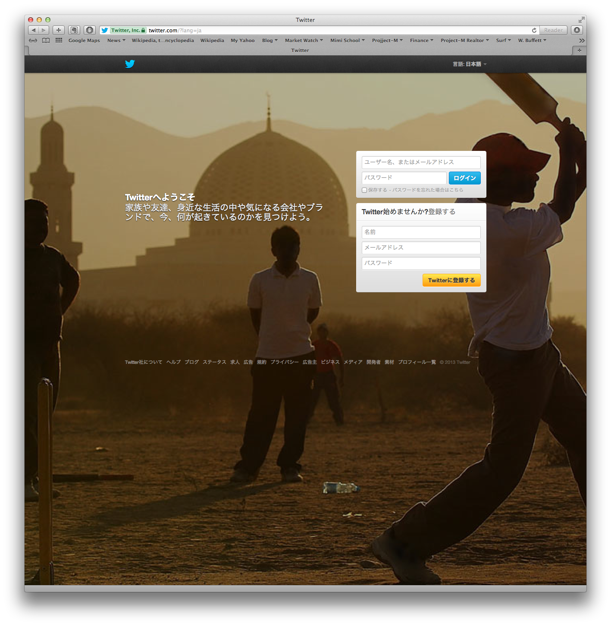Screen dimensions: 611x626
Task: Click the forgot password link
Action: point(428,190)
